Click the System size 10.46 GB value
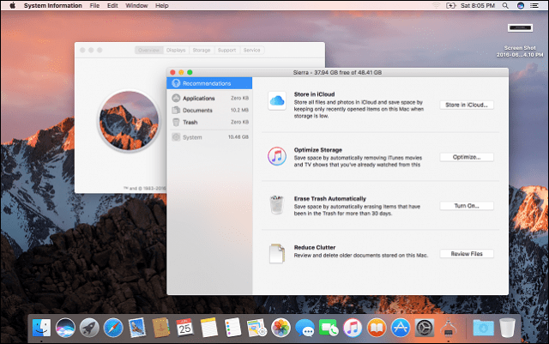This screenshot has width=549, height=344. pos(238,137)
